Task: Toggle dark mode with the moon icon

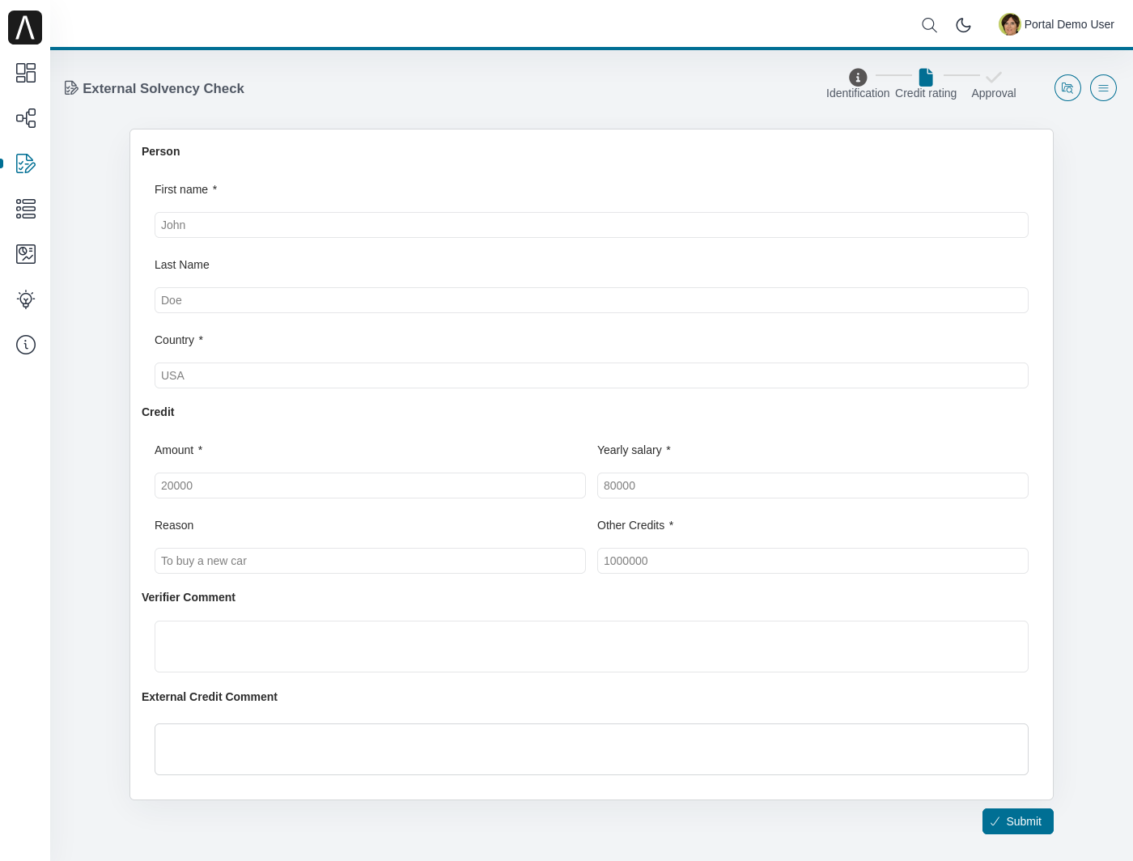Action: 963,25
